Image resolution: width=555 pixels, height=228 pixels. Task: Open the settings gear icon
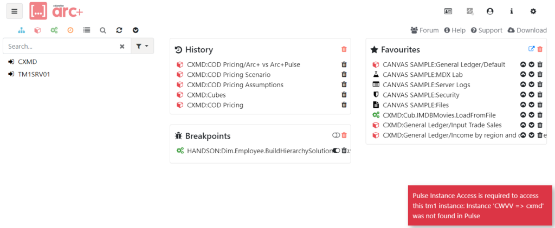pyautogui.click(x=533, y=11)
